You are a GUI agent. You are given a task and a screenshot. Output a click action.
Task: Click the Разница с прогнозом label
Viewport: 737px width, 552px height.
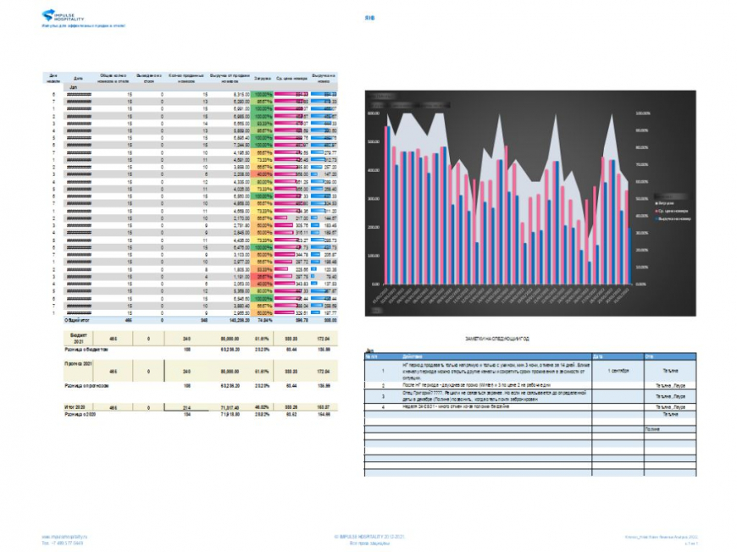[86, 386]
